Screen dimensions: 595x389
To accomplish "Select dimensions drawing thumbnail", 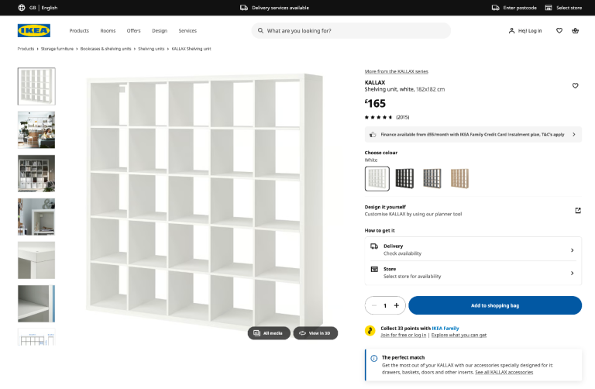I will (36, 337).
